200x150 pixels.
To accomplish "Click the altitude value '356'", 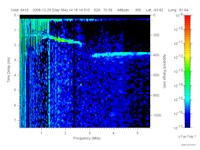I will tap(138, 10).
